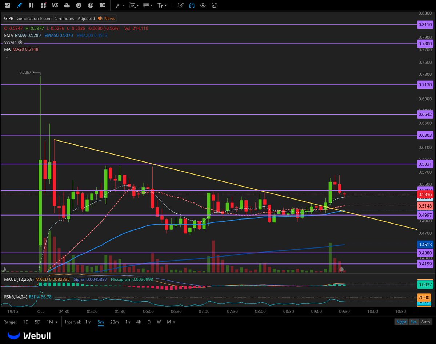This screenshot has width=436, height=344.
Task: Click the 0.4199 price level tag
Action: (x=425, y=263)
